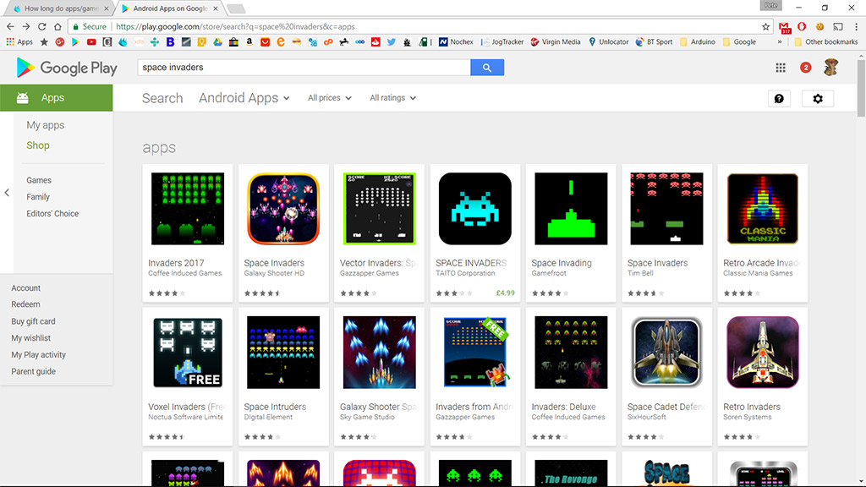
Task: Select the green Apps sidebar section
Action: (57, 98)
